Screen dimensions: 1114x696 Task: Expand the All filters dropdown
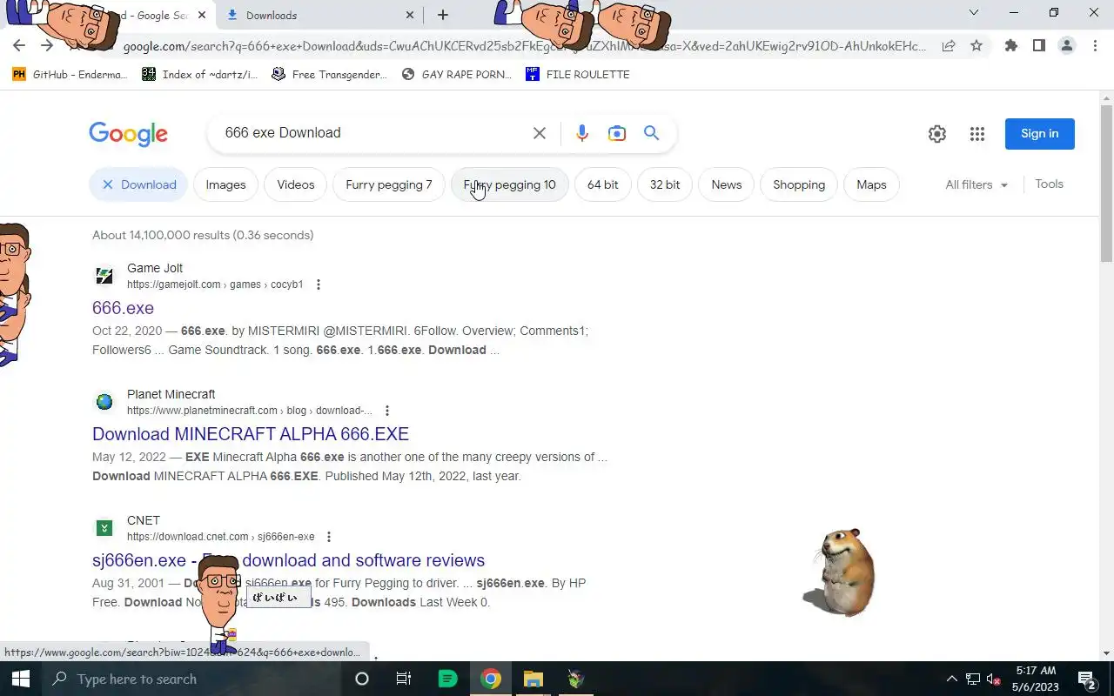(x=976, y=184)
